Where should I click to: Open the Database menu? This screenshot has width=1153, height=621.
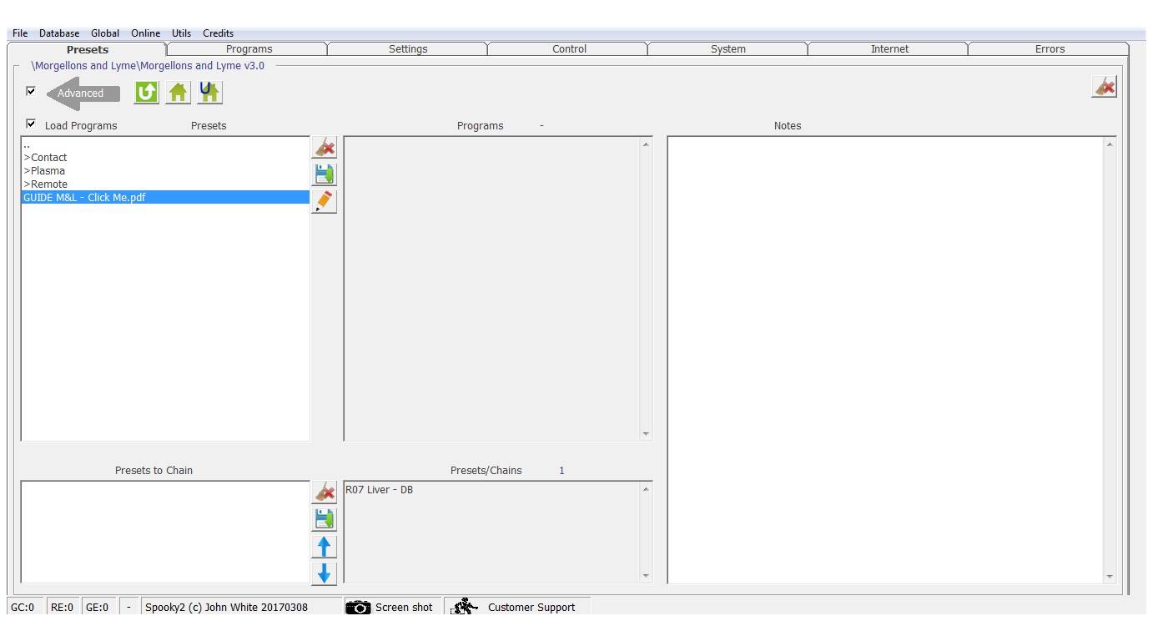coord(59,33)
